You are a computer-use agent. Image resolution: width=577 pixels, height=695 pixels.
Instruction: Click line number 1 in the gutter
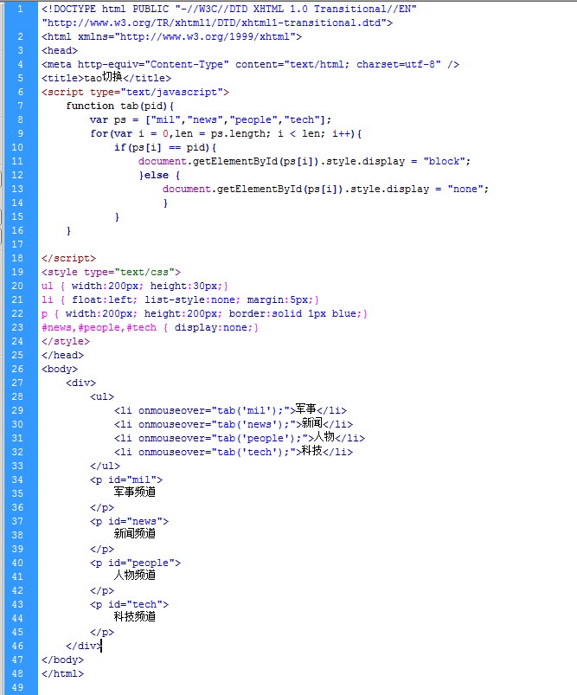point(20,9)
